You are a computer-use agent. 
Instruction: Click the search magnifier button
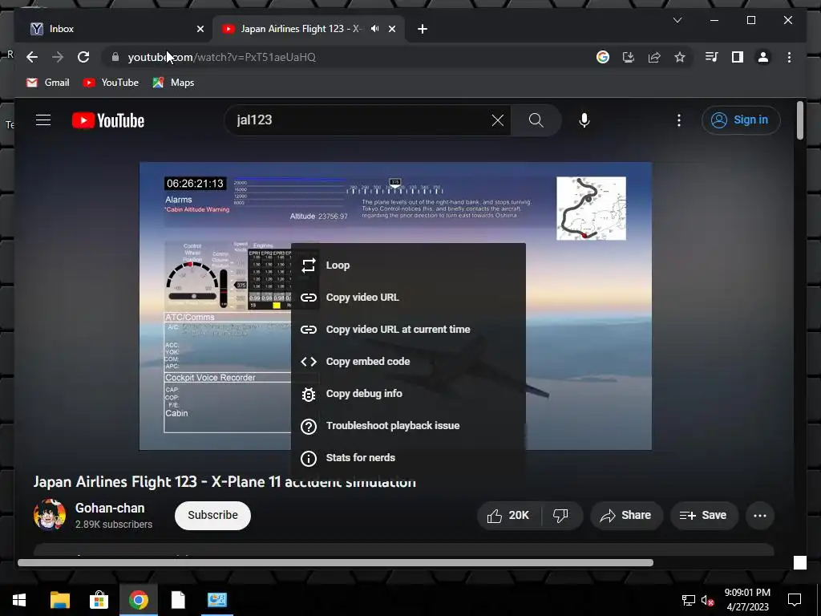(x=536, y=120)
